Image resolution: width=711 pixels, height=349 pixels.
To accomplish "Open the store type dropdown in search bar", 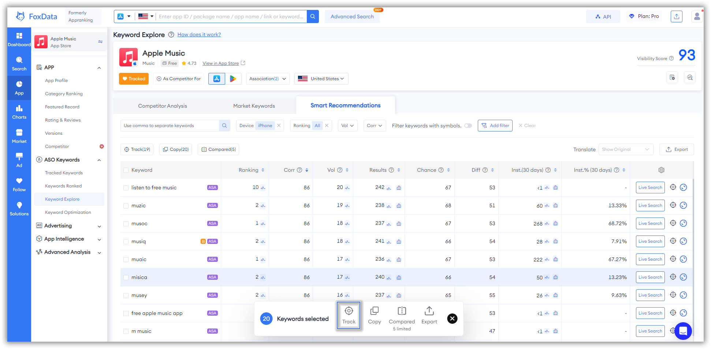I will point(124,16).
